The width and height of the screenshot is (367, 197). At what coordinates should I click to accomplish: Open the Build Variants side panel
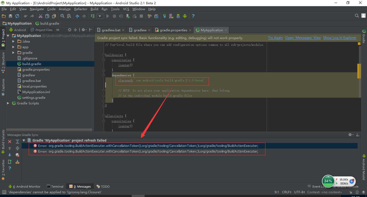[x=3, y=141]
